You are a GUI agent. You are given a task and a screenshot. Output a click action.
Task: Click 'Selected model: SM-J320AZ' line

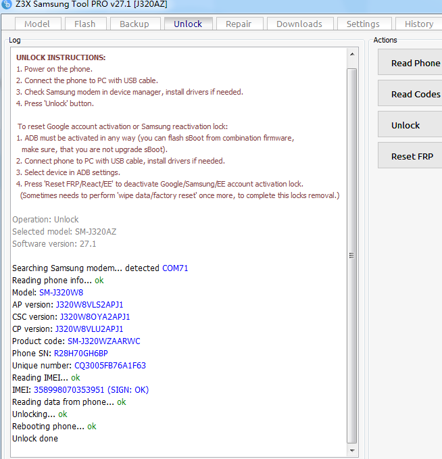click(x=64, y=232)
